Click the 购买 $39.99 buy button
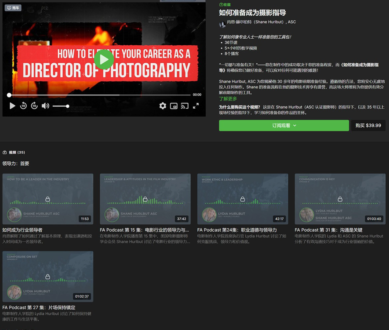The width and height of the screenshot is (389, 330). click(368, 126)
